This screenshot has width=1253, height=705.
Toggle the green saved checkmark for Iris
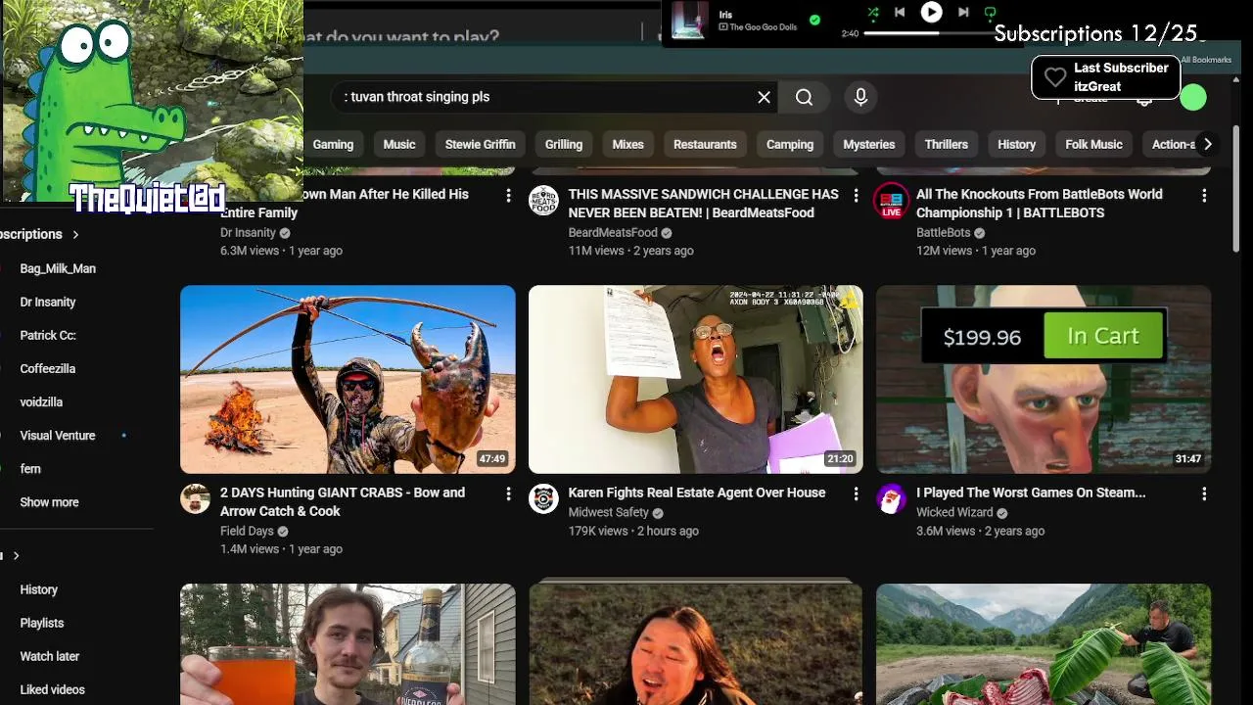click(814, 20)
